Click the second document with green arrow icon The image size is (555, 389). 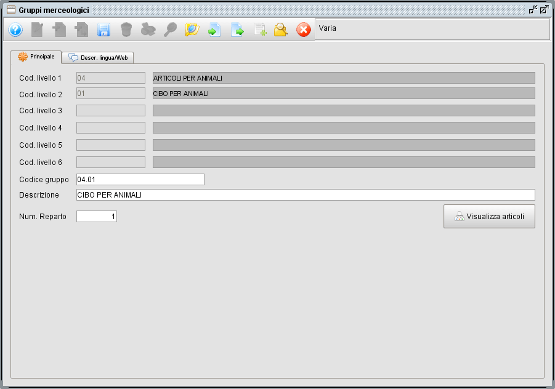(237, 30)
